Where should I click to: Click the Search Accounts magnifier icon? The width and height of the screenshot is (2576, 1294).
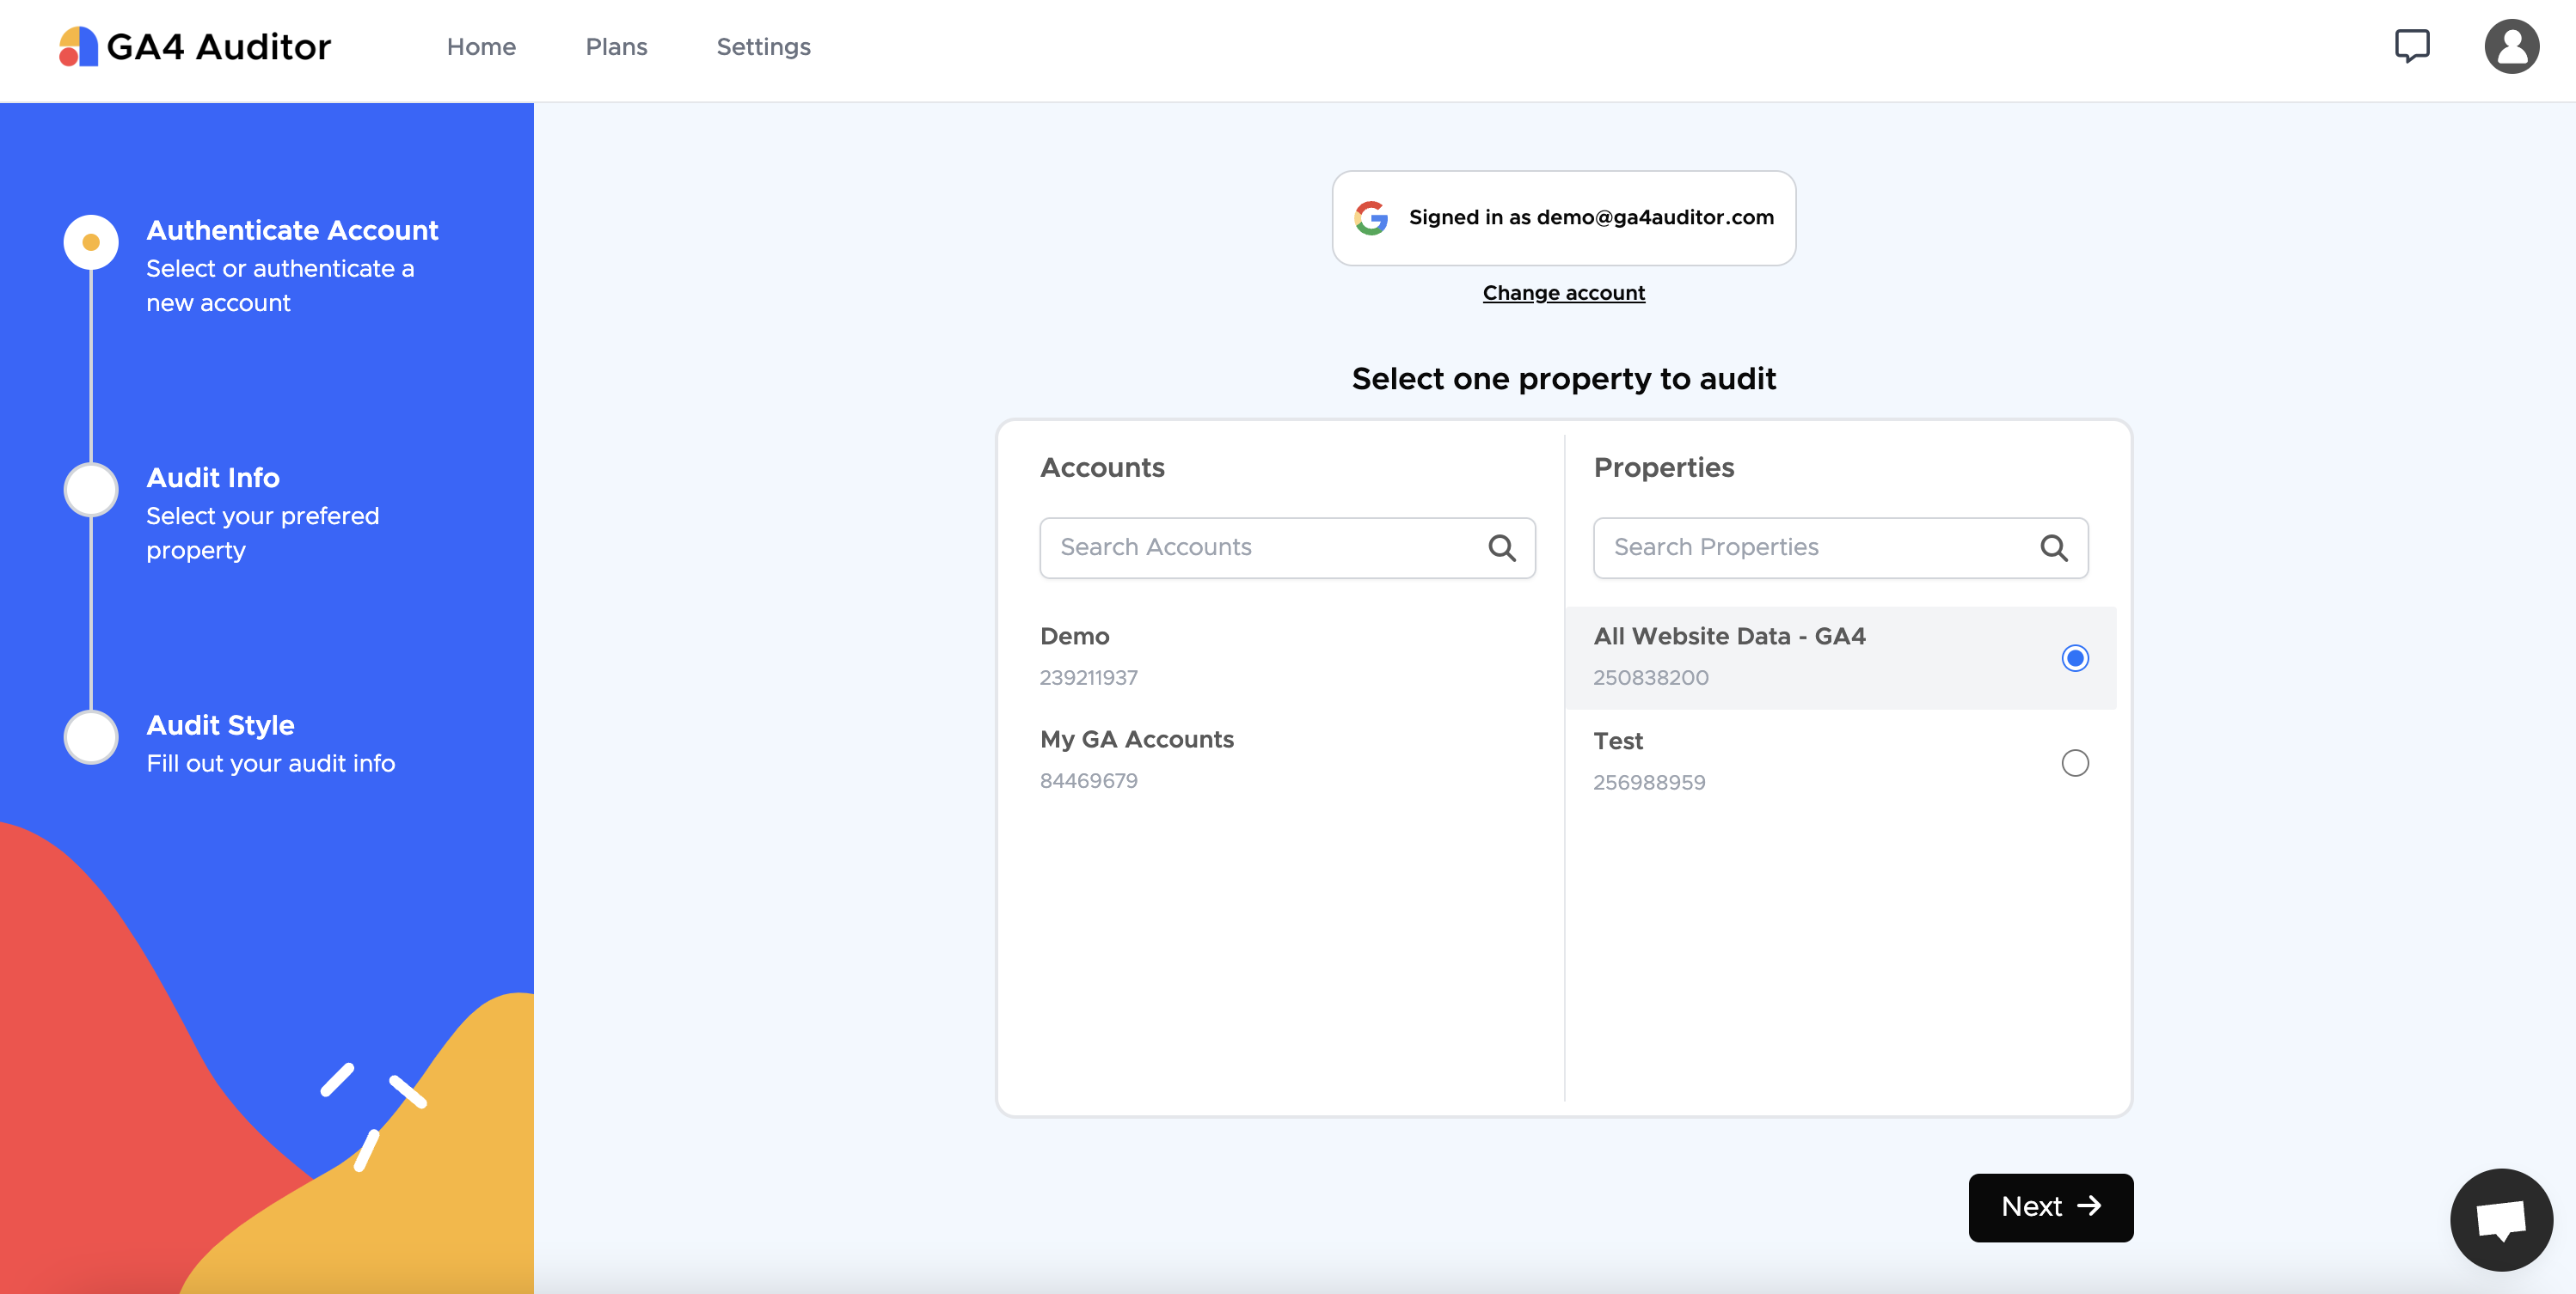coord(1501,547)
